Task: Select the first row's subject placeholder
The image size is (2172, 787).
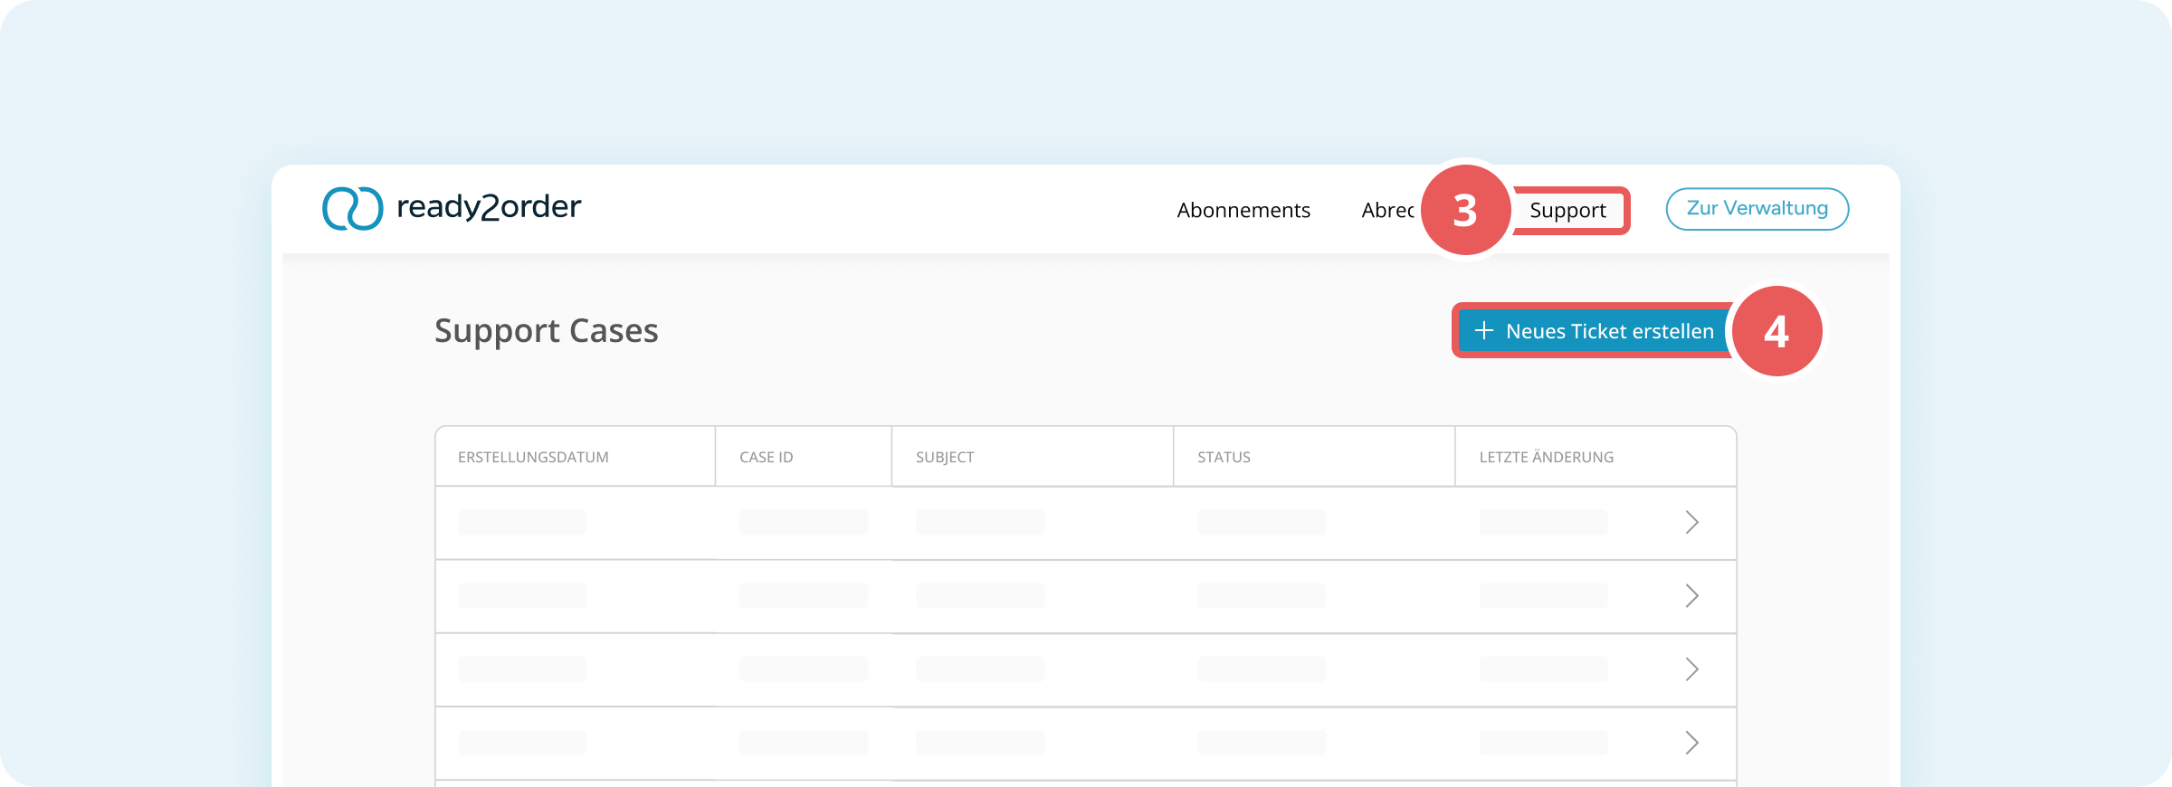Action: pos(979,522)
